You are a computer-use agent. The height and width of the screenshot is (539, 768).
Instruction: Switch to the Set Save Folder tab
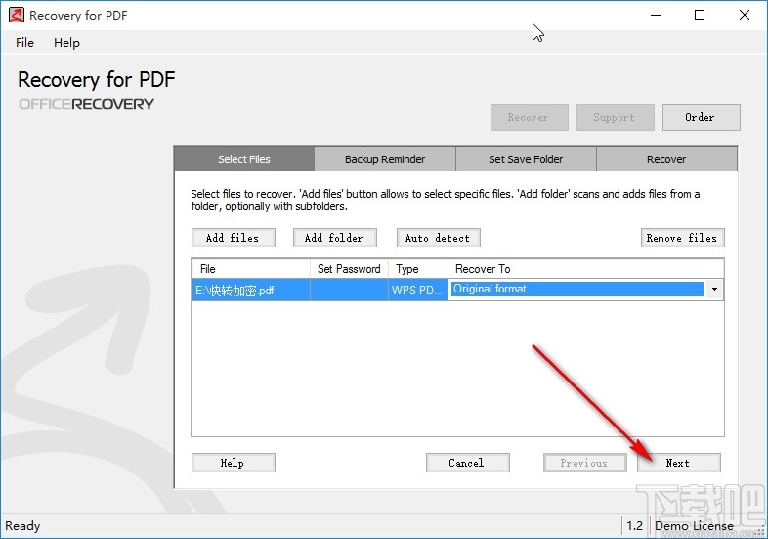click(x=526, y=158)
